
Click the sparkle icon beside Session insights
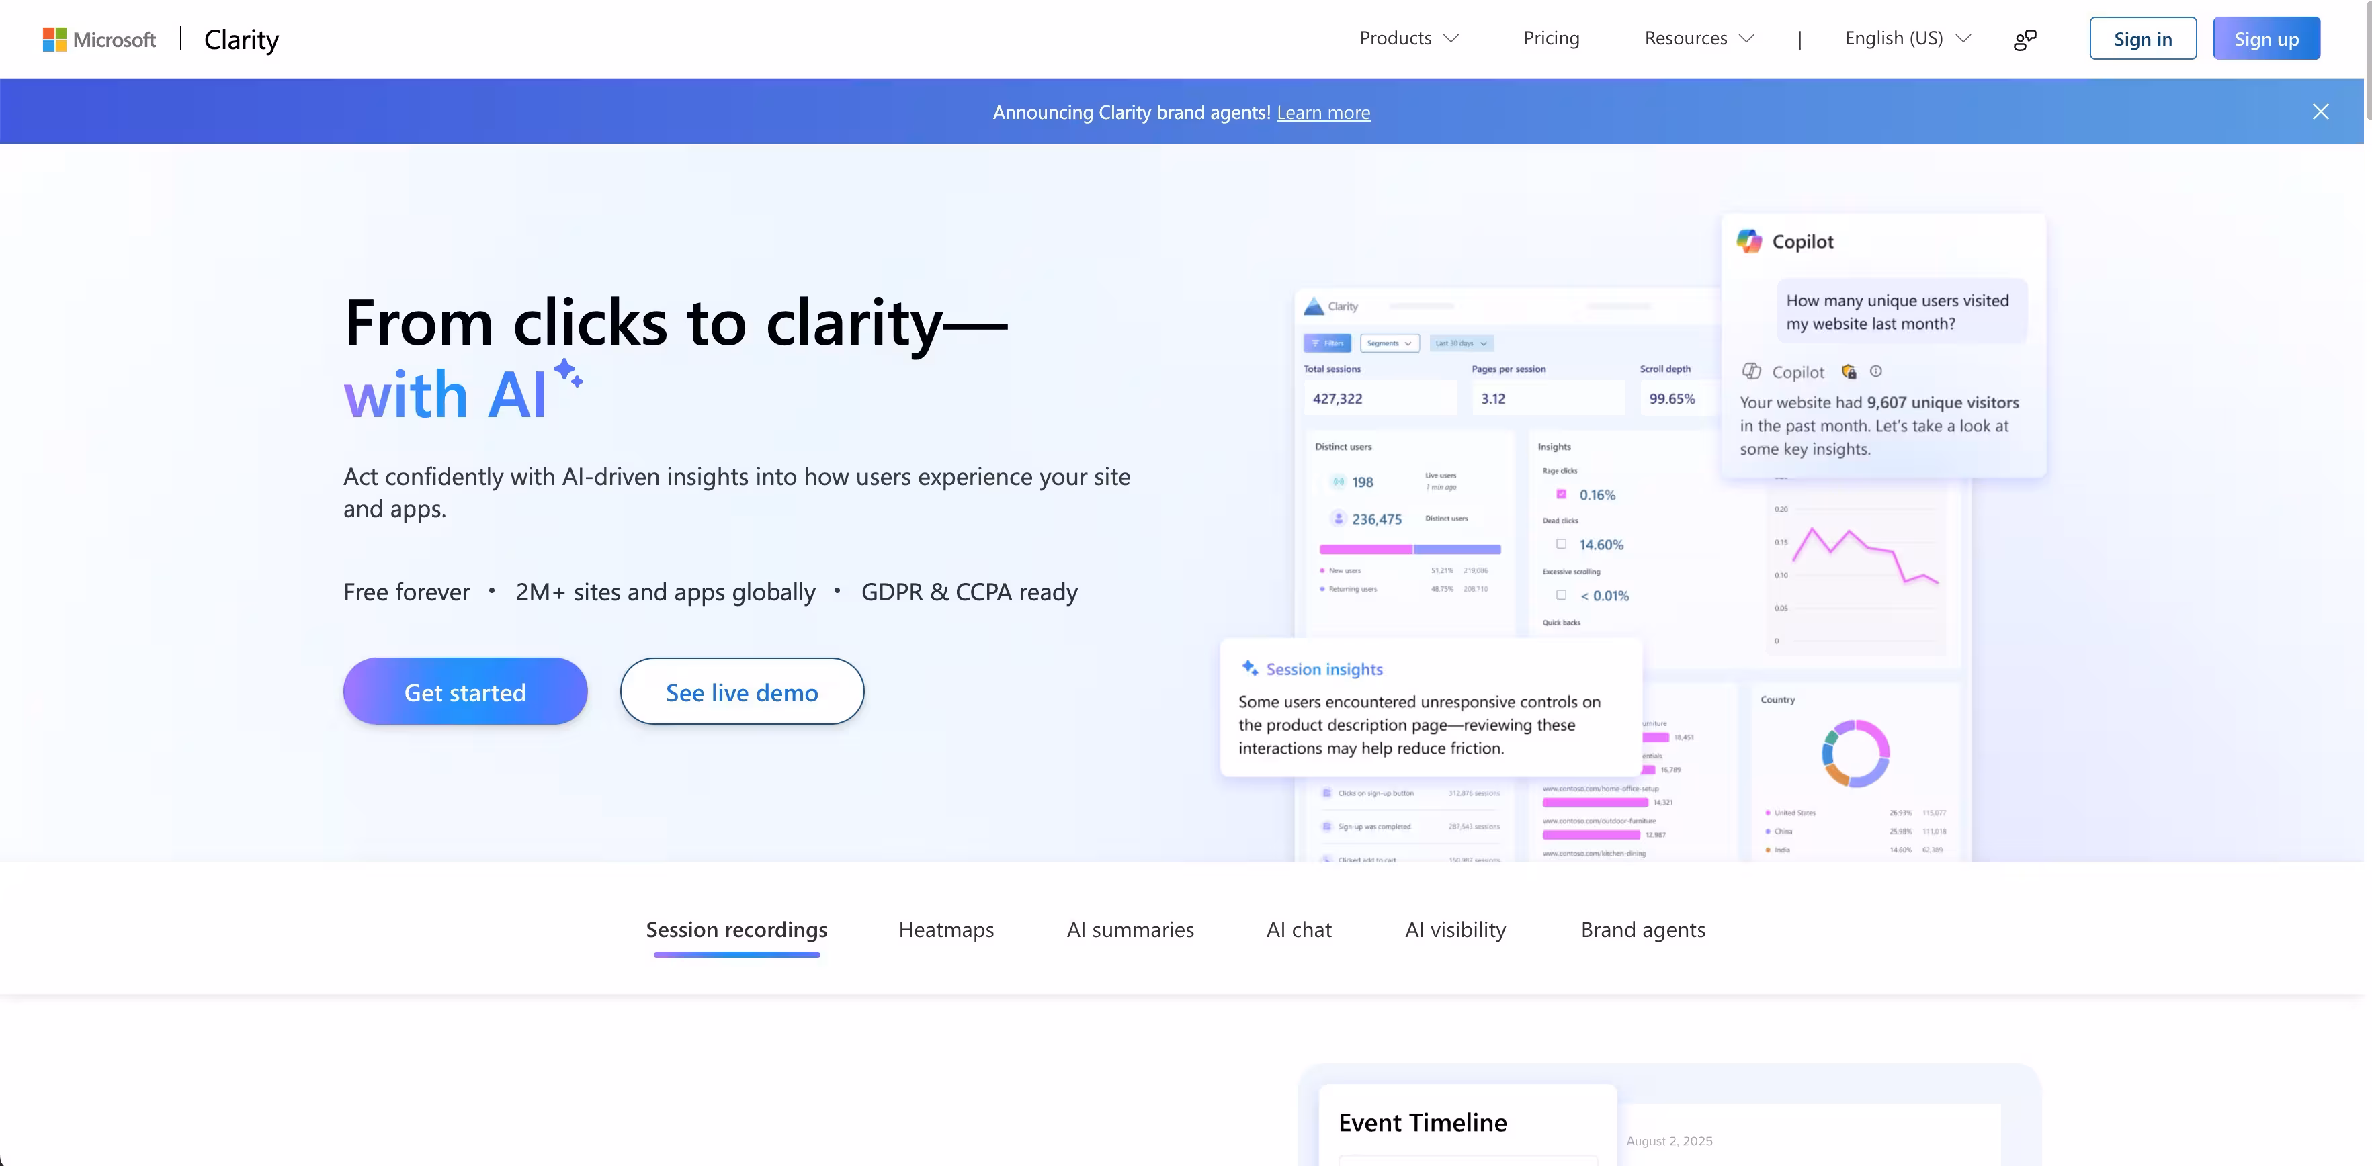(1250, 668)
